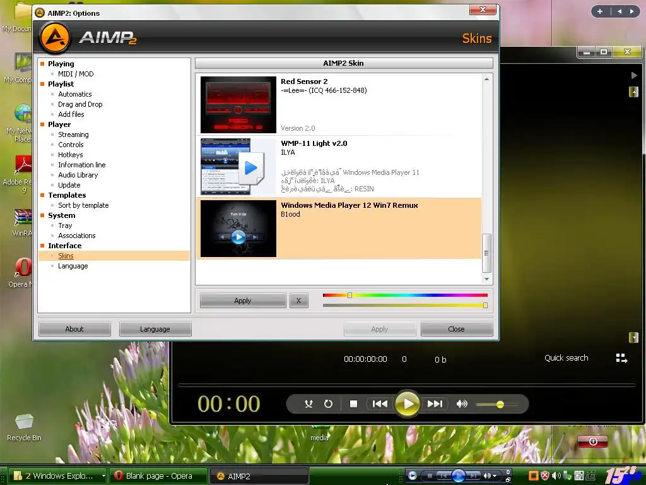Open the Interface options section
Screen dimensions: 646x485
(x=65, y=246)
